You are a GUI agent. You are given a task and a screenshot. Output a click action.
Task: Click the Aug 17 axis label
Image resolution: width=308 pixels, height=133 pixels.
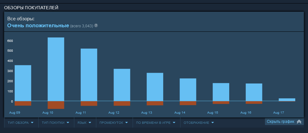click(x=279, y=113)
